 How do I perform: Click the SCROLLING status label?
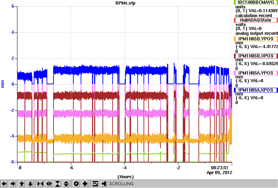pos(121,184)
